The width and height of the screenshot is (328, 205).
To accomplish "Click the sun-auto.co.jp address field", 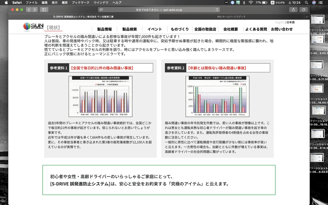I will pyautogui.click(x=159, y=10).
